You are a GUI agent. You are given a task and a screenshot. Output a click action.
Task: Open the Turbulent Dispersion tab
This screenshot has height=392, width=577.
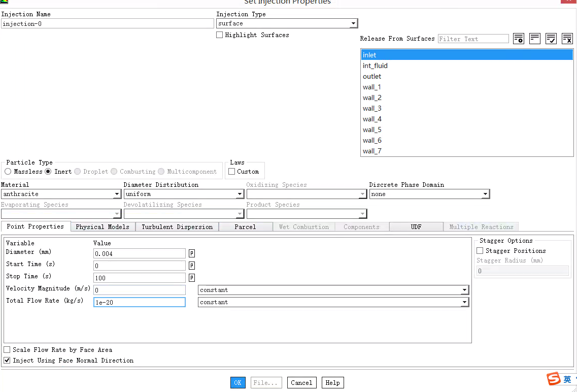click(177, 227)
